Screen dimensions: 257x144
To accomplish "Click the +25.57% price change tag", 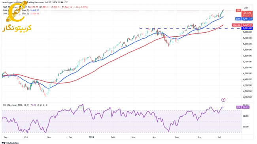I will (247, 13).
